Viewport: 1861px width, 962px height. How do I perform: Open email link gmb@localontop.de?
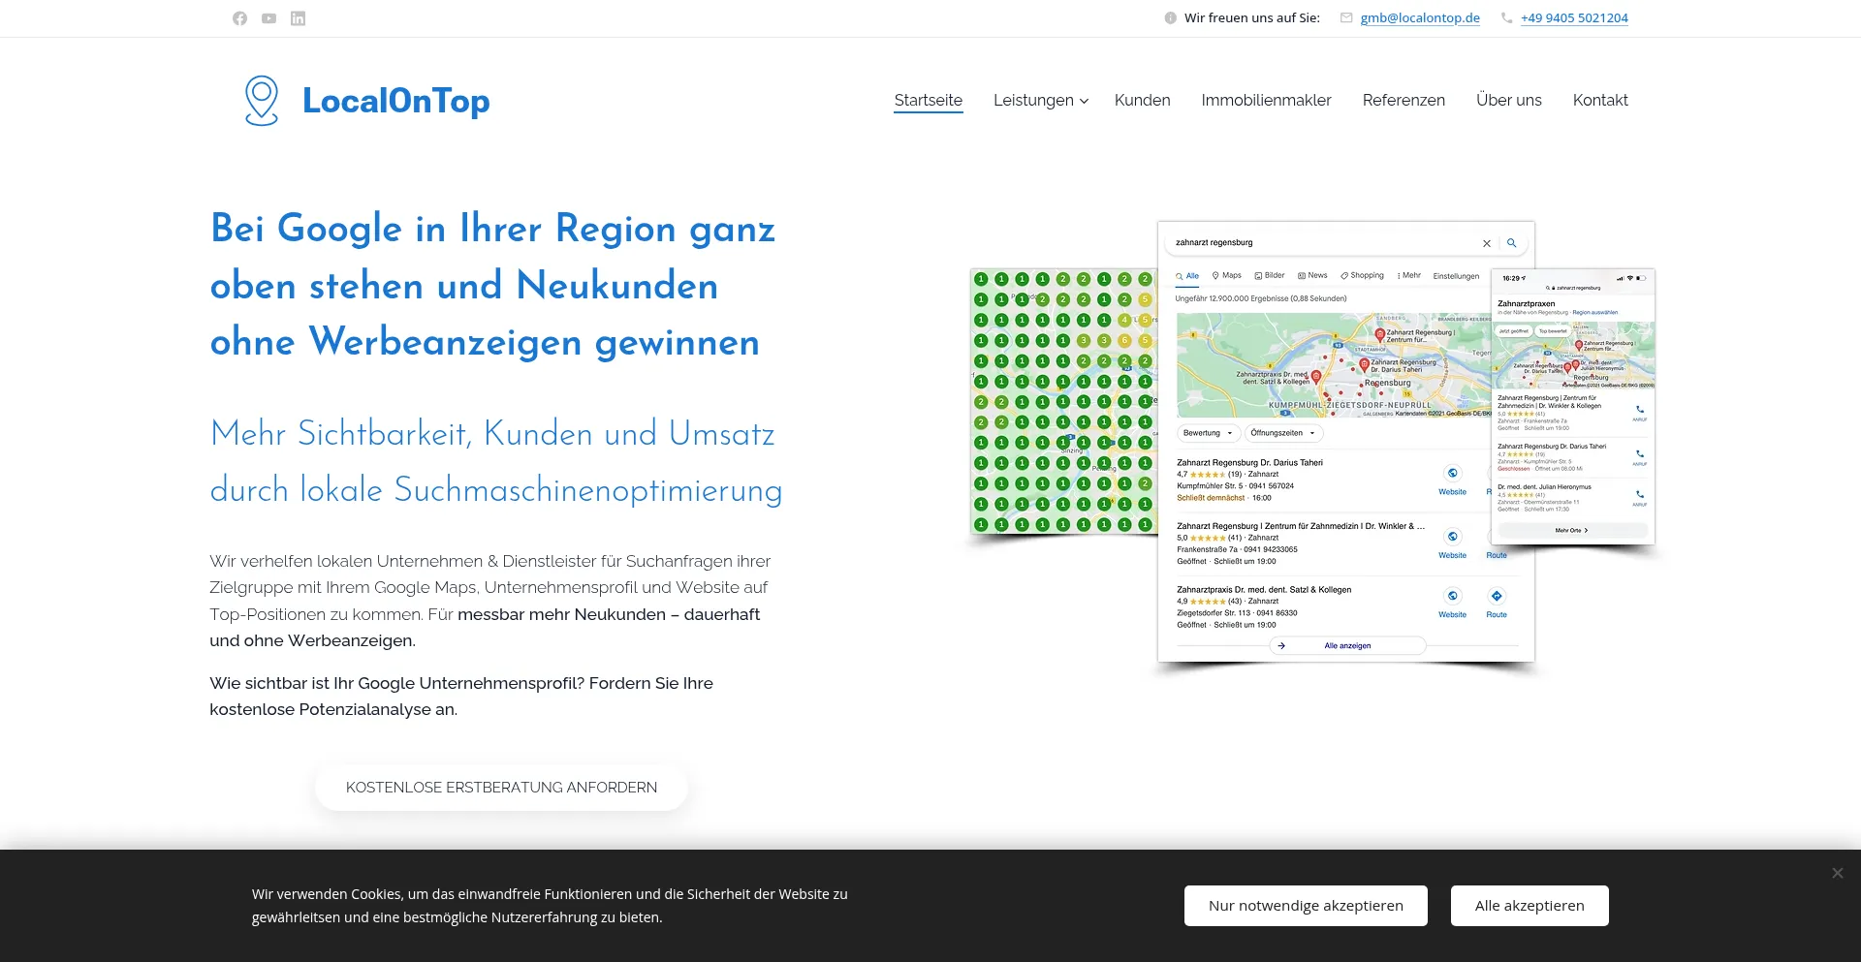click(x=1420, y=18)
